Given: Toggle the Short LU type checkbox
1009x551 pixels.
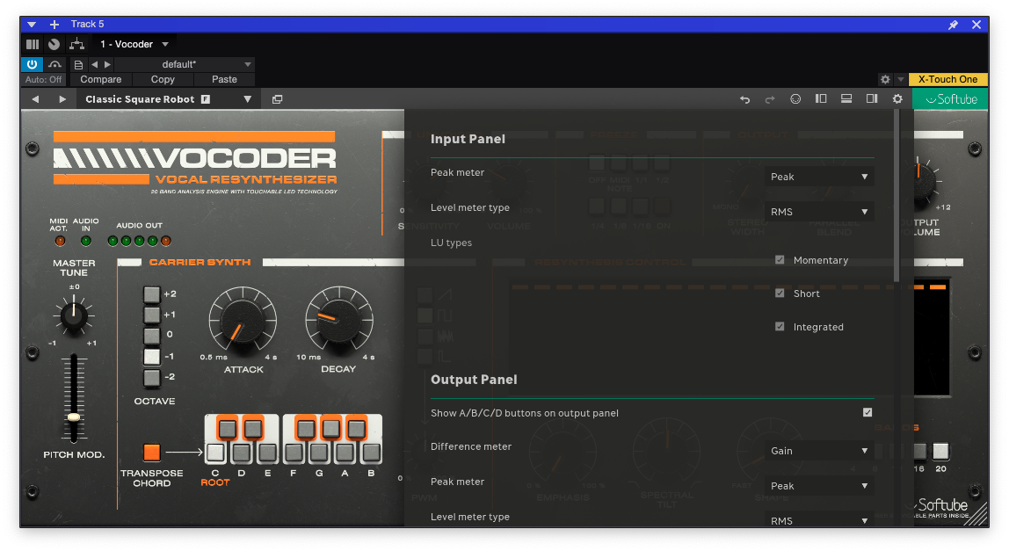Looking at the screenshot, I should point(780,294).
